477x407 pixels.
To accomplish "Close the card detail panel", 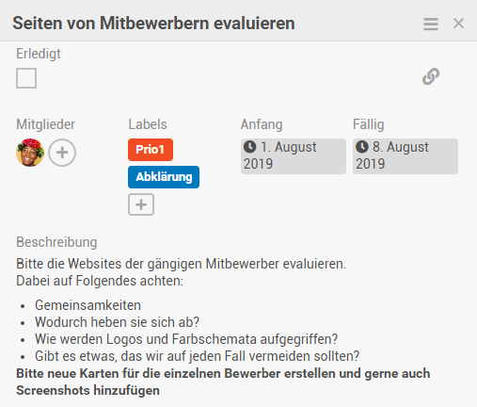I will pyautogui.click(x=458, y=24).
